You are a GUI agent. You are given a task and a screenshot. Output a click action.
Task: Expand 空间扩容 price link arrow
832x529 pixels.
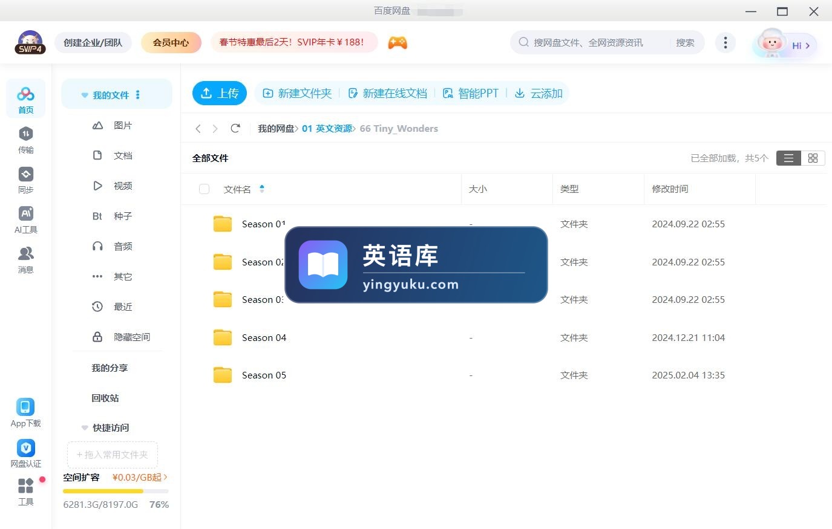(x=165, y=477)
